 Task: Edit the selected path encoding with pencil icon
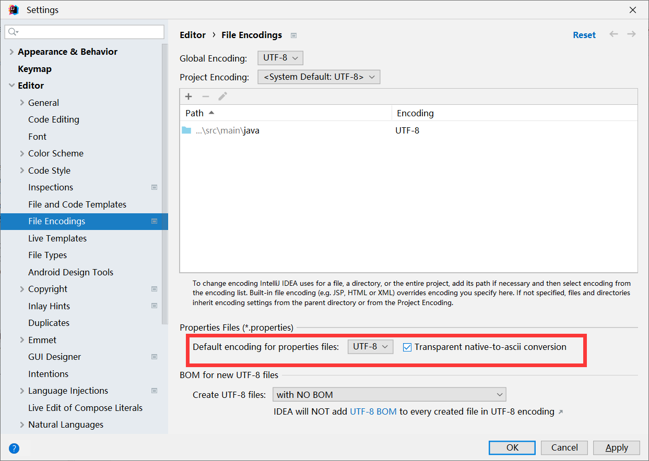tap(222, 96)
